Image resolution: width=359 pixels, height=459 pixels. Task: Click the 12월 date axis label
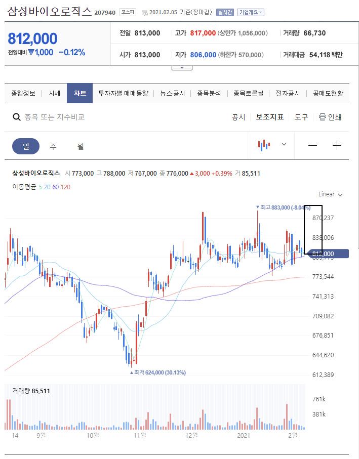pos(191,436)
